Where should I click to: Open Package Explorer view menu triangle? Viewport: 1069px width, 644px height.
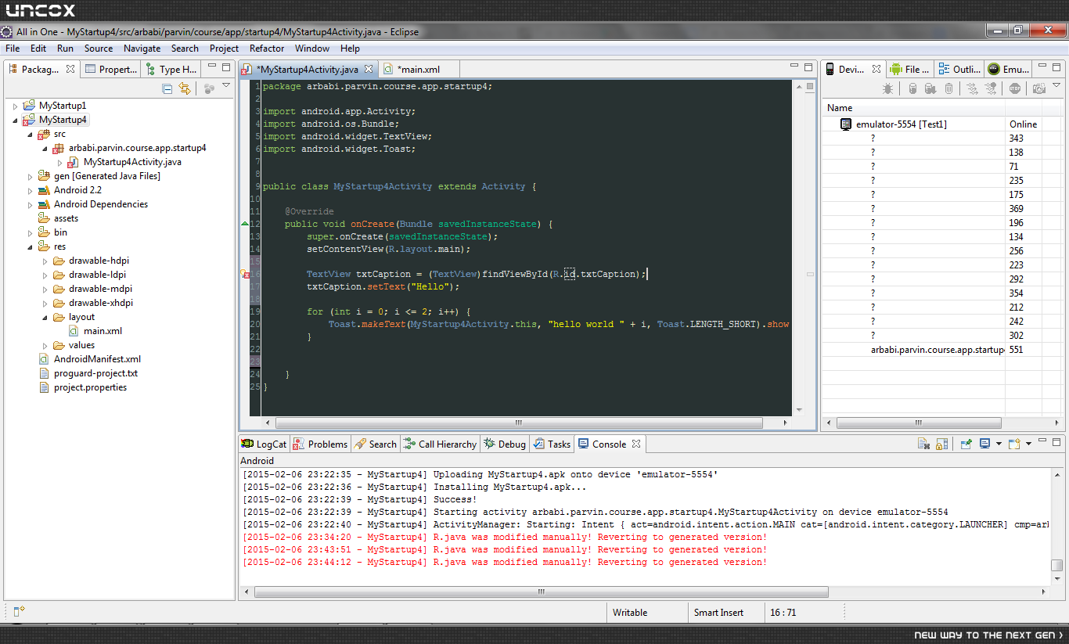[x=226, y=86]
